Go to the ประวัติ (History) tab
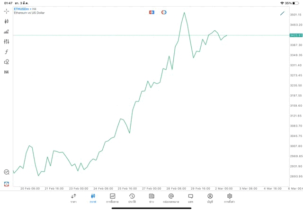 [132, 198]
